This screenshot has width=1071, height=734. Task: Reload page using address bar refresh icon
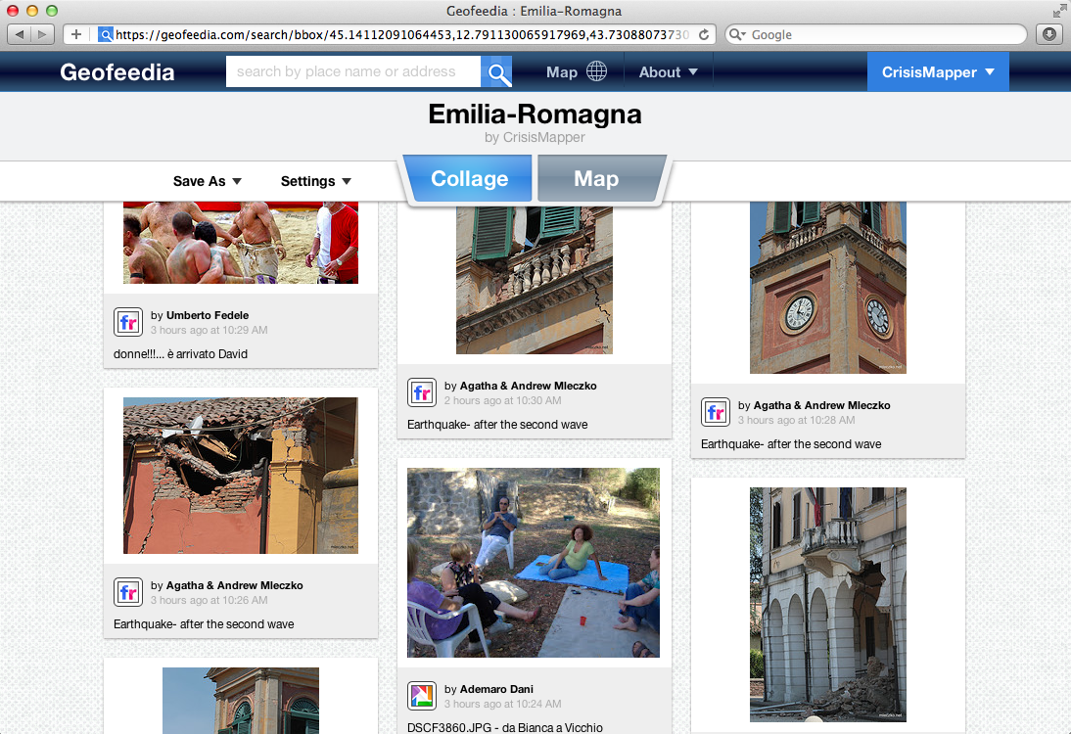click(703, 34)
